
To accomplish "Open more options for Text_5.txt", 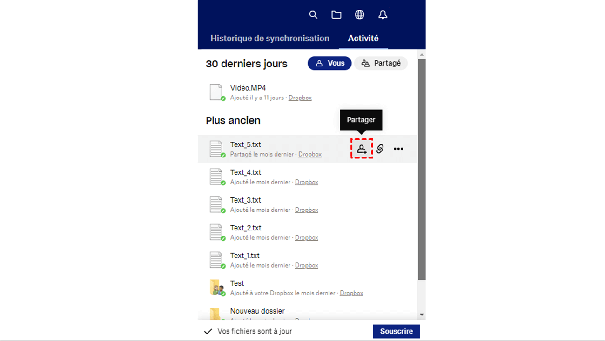I will [x=398, y=149].
